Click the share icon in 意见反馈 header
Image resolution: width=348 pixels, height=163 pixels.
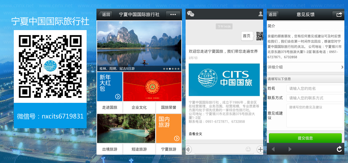point(339,14)
